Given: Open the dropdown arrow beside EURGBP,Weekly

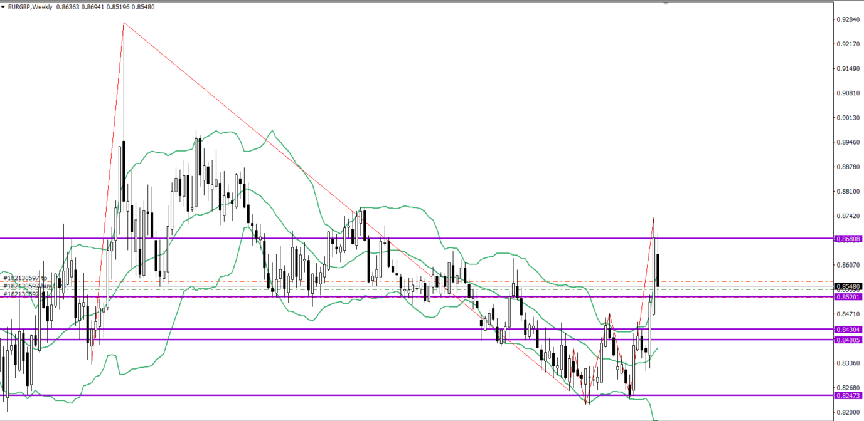Looking at the screenshot, I should click(4, 6).
